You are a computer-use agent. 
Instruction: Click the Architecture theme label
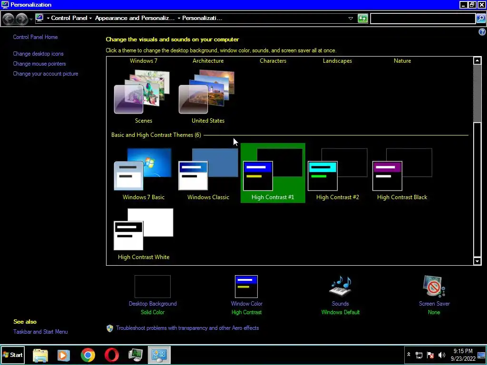click(x=208, y=61)
